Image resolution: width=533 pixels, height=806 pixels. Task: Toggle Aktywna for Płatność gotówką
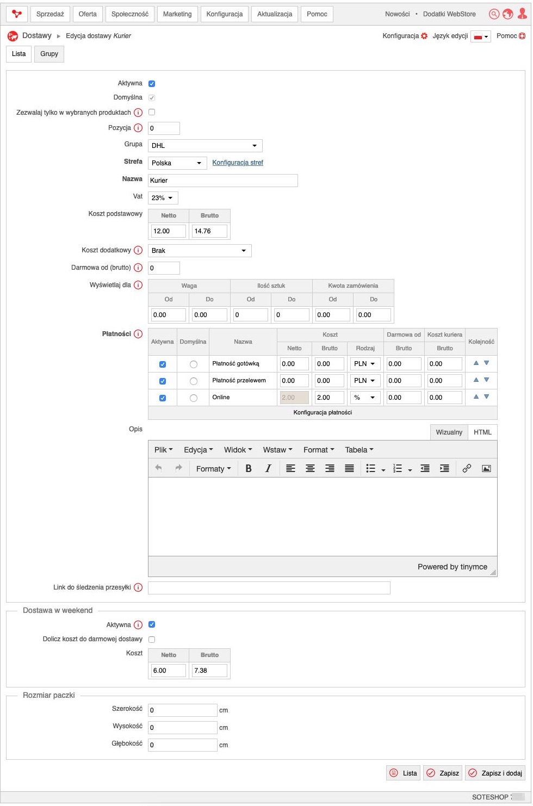coord(162,364)
